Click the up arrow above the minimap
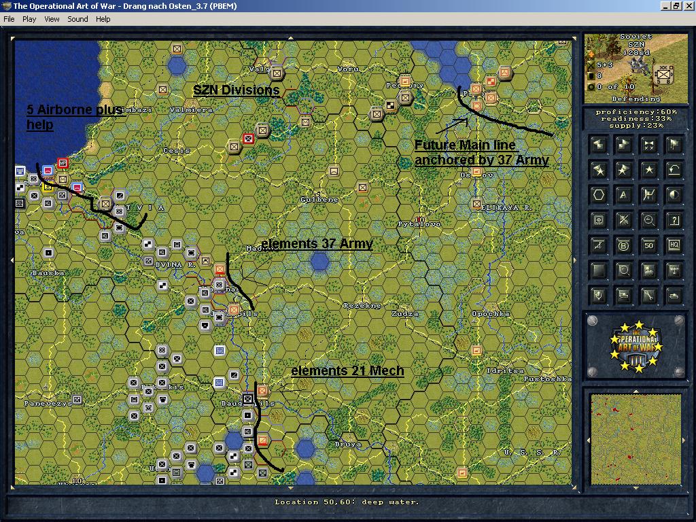 pos(636,391)
